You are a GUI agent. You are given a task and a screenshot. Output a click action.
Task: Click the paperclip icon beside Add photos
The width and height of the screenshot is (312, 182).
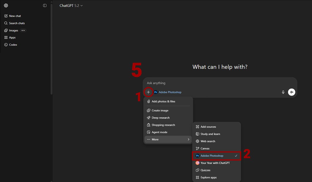coord(148,102)
